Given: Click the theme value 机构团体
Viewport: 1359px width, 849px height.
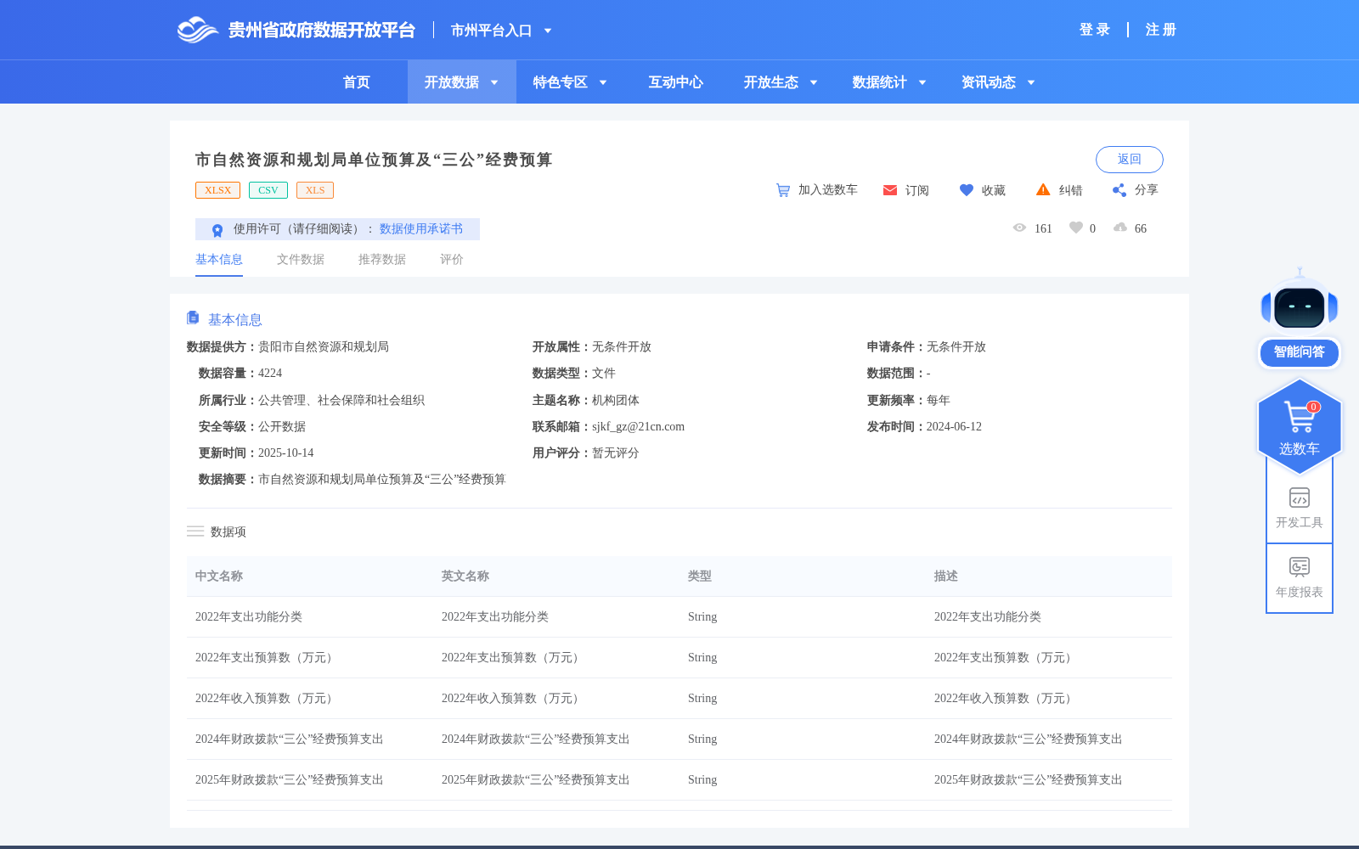Looking at the screenshot, I should point(616,401).
